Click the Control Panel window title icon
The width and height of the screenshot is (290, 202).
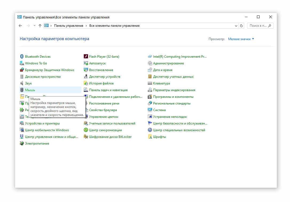click(x=19, y=17)
